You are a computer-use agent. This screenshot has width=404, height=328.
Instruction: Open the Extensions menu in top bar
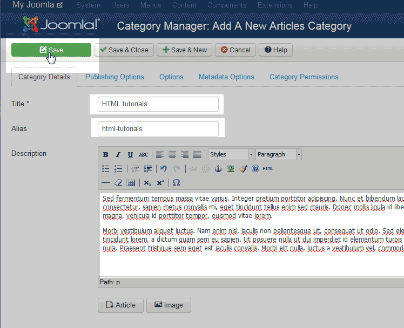[275, 5]
